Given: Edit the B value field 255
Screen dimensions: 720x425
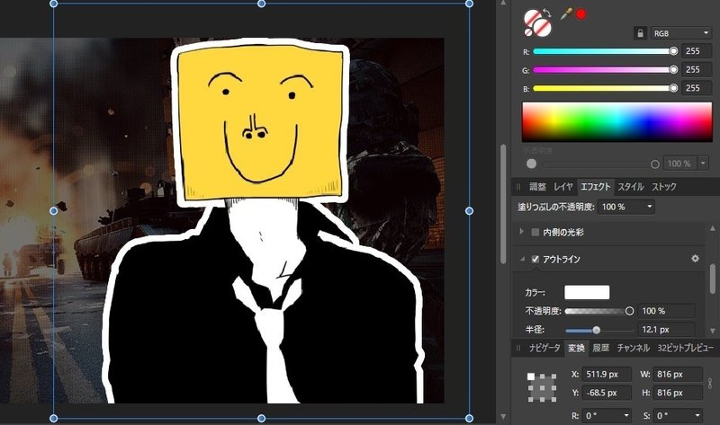Looking at the screenshot, I should pyautogui.click(x=697, y=87).
